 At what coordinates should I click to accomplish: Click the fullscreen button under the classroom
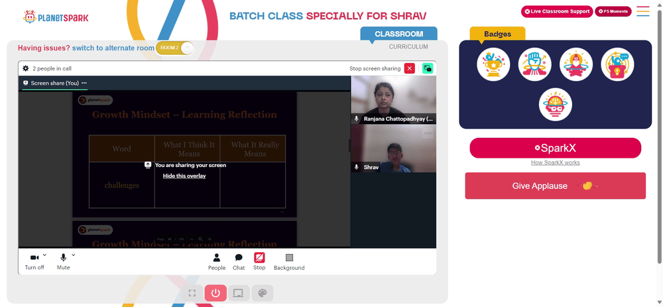pos(192,293)
